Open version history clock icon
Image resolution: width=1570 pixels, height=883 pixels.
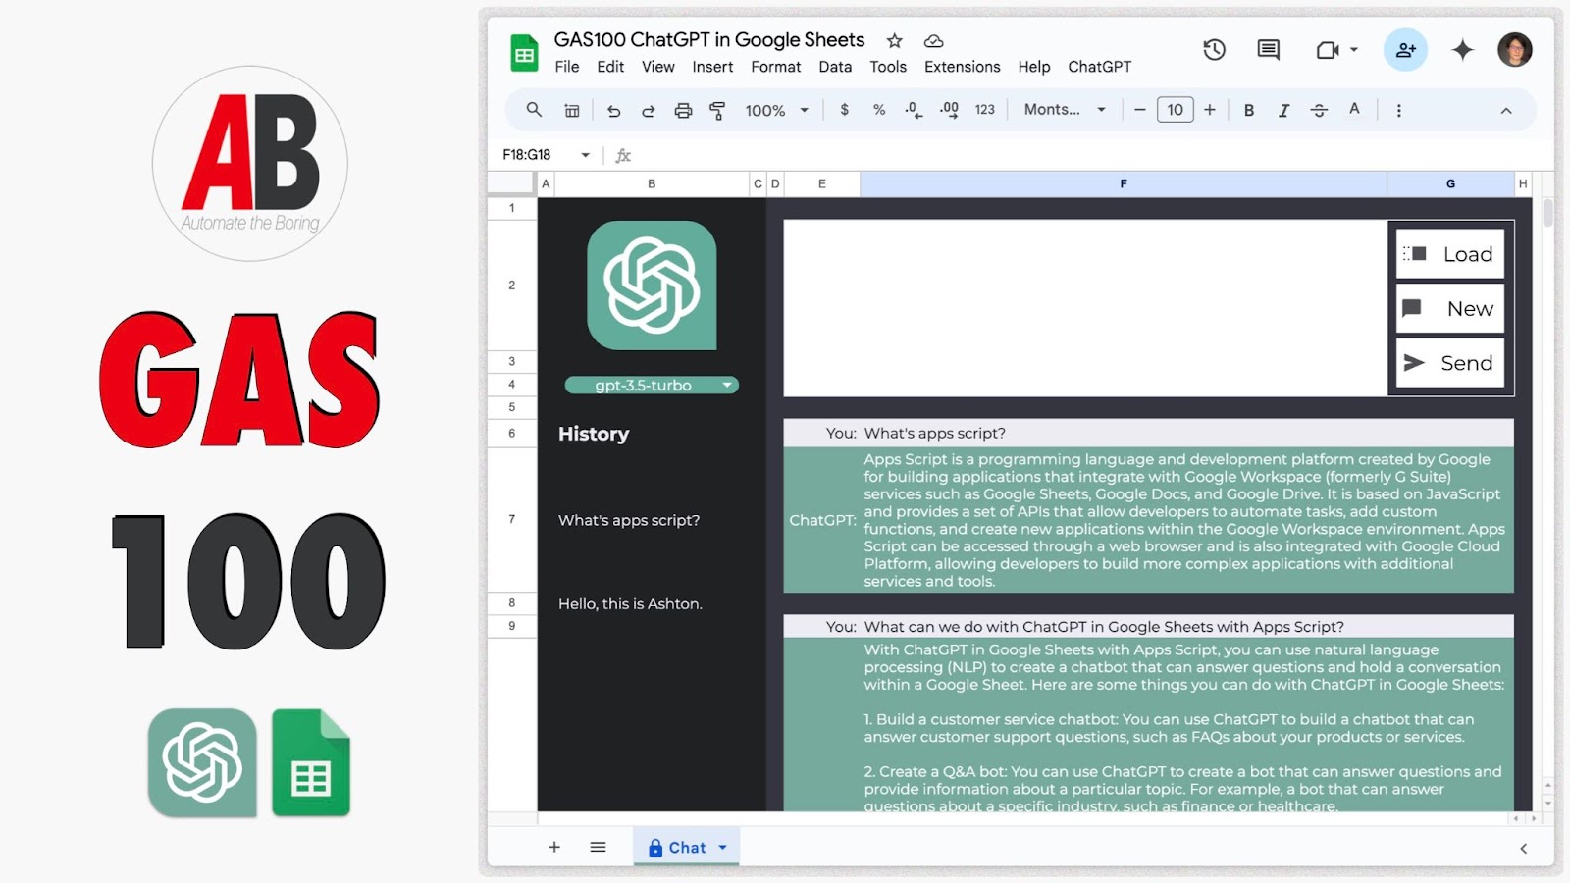1214,50
